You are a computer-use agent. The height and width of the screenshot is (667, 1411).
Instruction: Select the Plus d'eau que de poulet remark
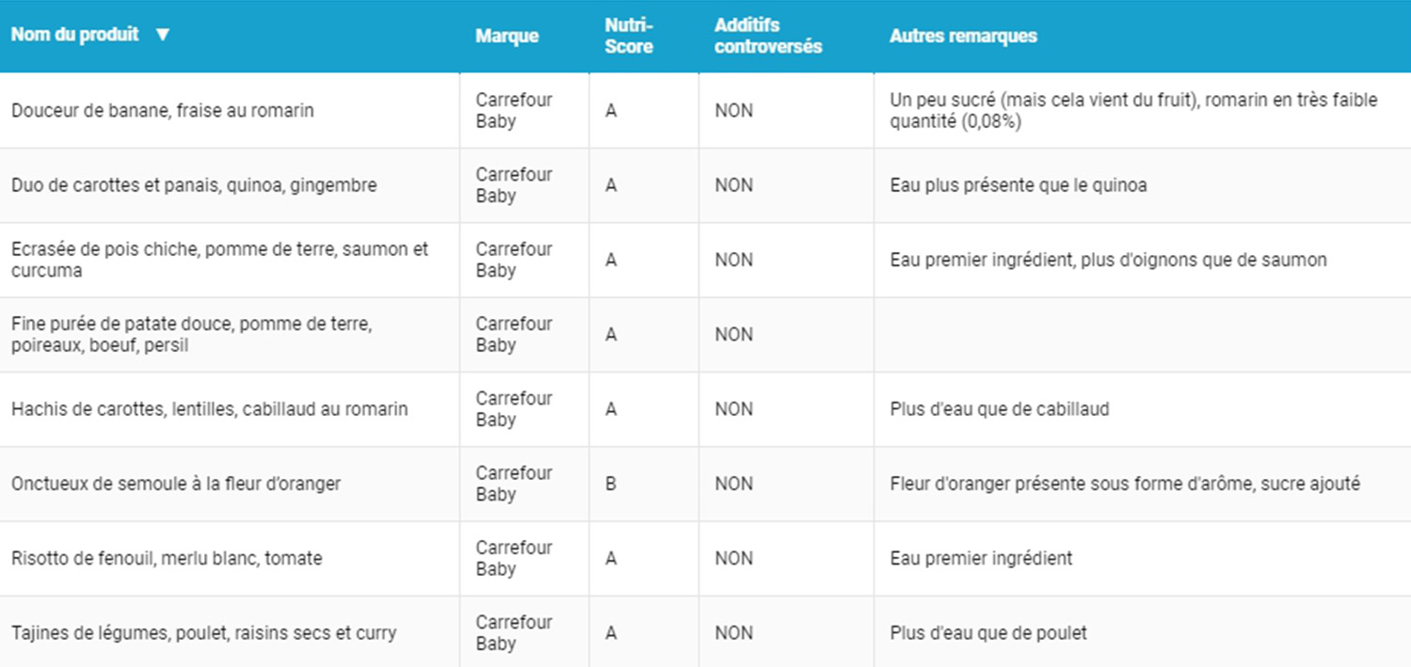(987, 633)
